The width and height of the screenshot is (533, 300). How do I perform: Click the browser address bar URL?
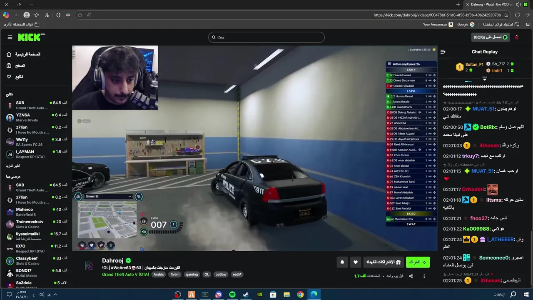coord(437,15)
